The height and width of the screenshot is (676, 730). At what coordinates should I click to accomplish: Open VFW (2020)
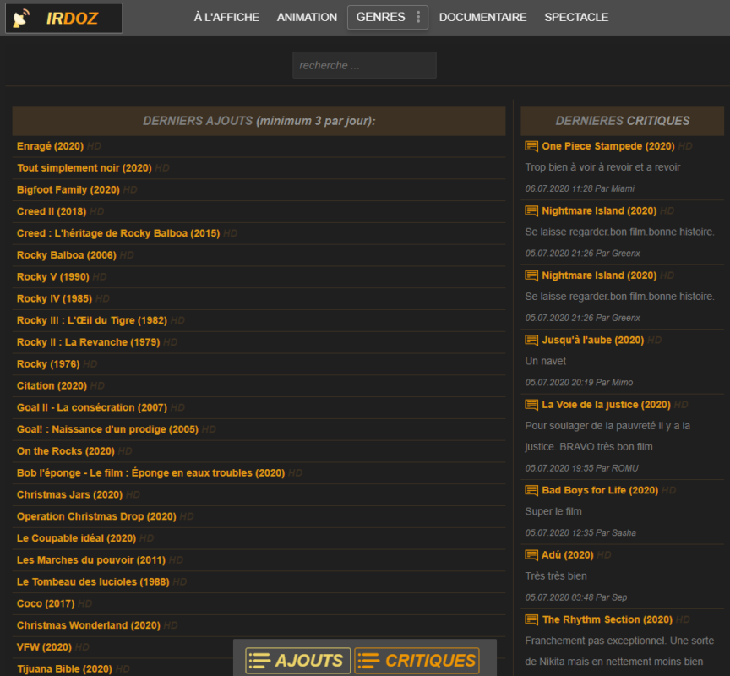(44, 647)
